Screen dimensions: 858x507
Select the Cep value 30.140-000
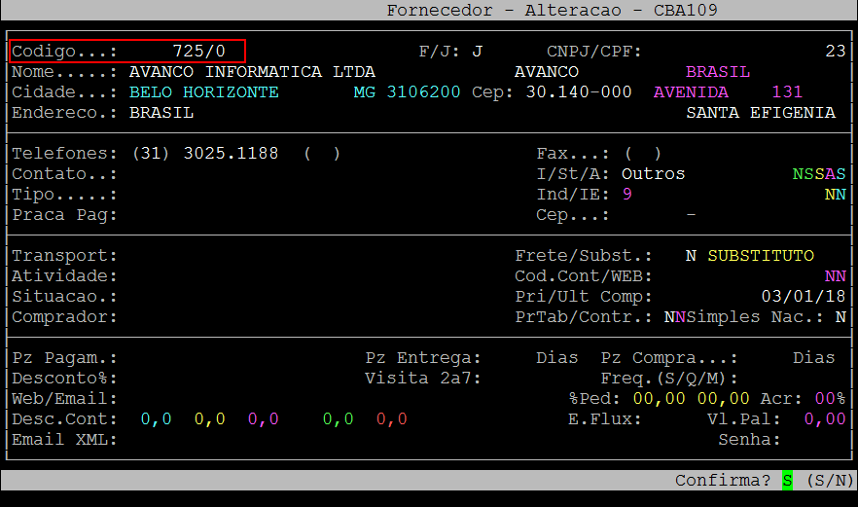(x=578, y=92)
